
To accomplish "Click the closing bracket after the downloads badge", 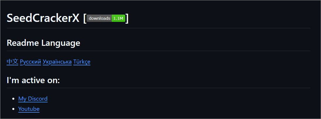I will tap(127, 19).
